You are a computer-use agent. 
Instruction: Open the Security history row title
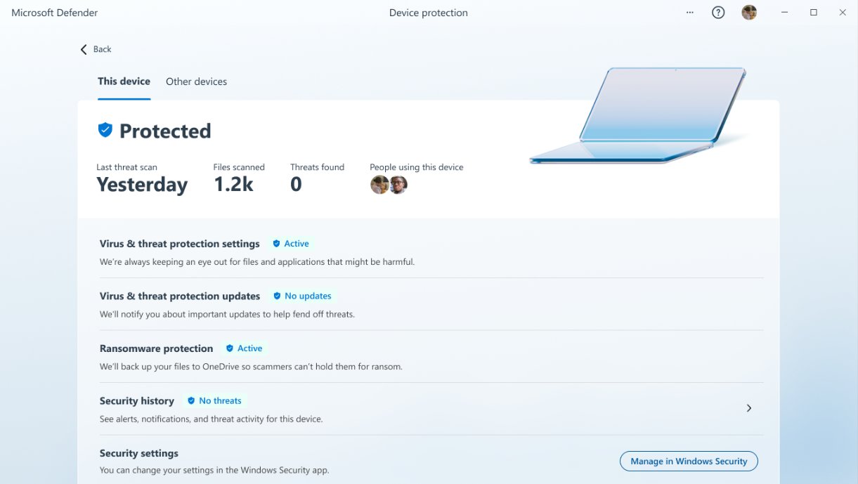click(x=137, y=401)
